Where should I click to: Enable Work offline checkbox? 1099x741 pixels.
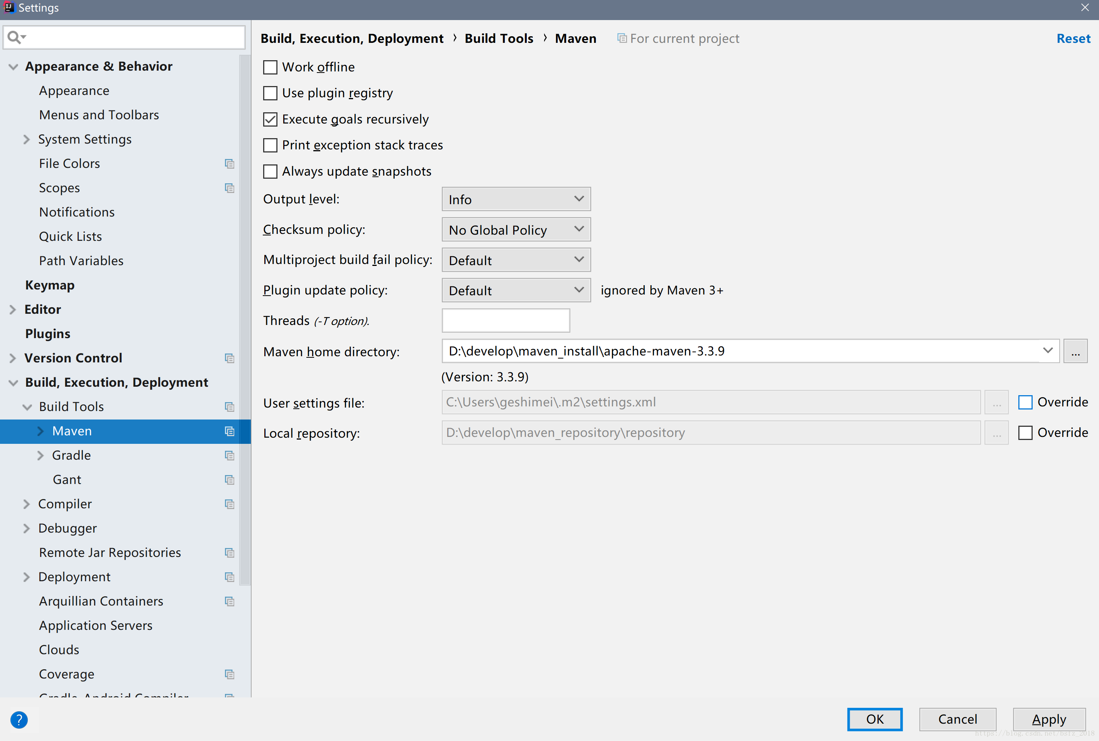[x=270, y=67]
